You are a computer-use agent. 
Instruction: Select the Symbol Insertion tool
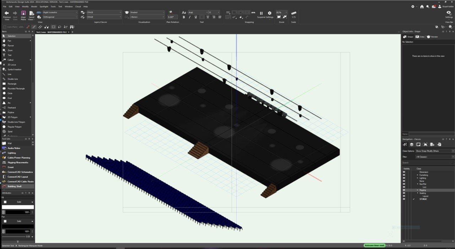coord(14,70)
